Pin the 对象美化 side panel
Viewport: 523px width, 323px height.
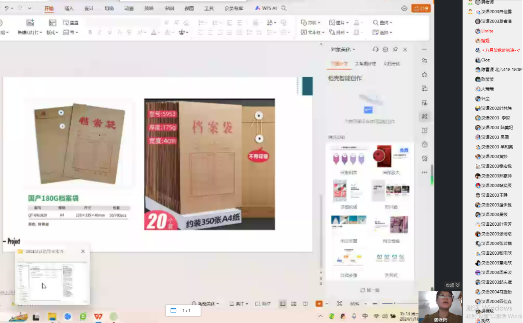pos(395,49)
